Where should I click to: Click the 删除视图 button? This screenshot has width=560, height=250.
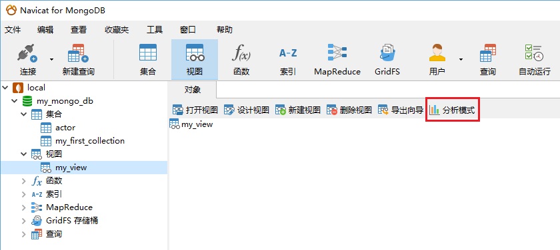349,110
